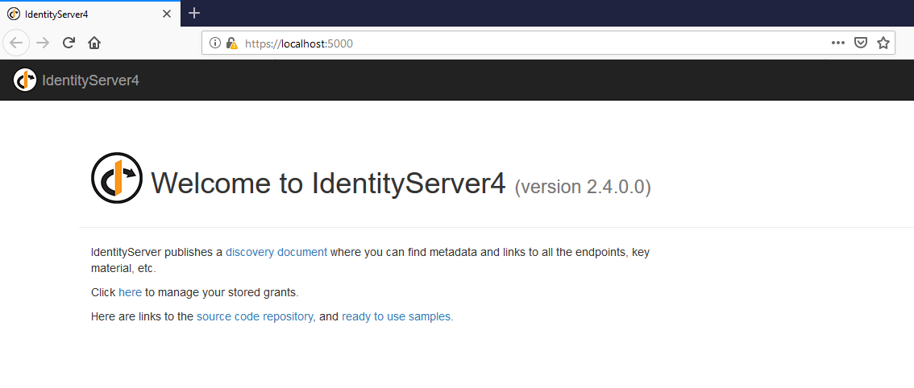Screen dimensions: 914x388
Task: Reload the current localhost page
Action: tap(69, 43)
